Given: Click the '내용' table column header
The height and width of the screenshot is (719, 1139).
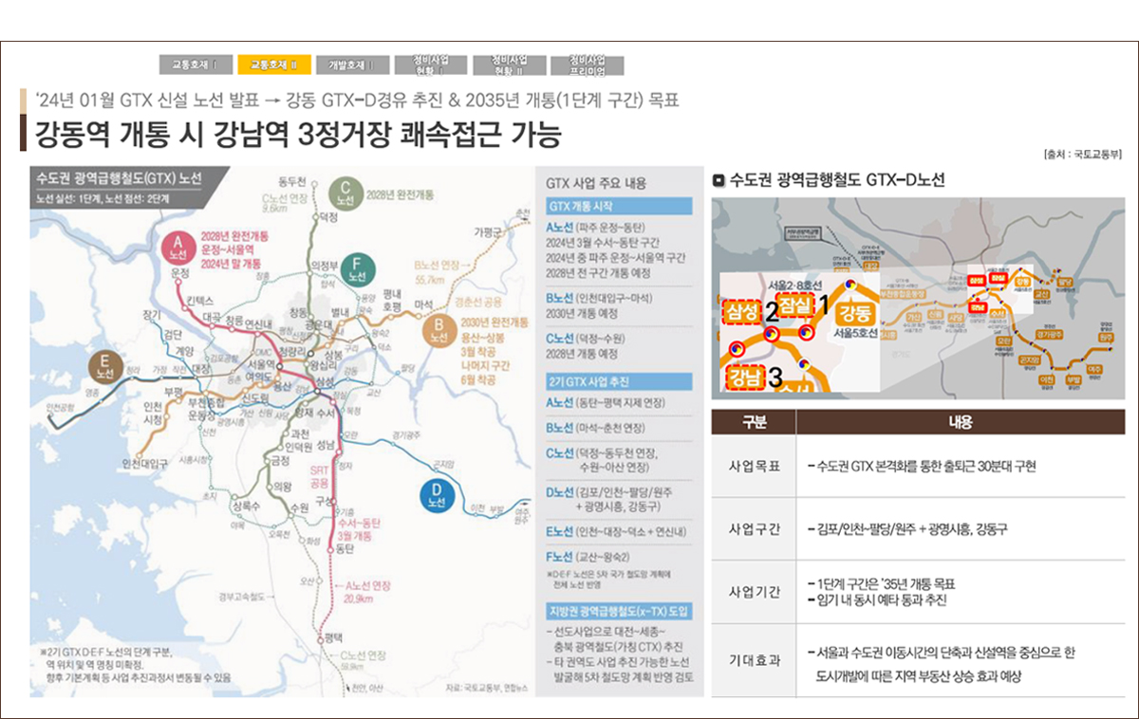Looking at the screenshot, I should (961, 422).
